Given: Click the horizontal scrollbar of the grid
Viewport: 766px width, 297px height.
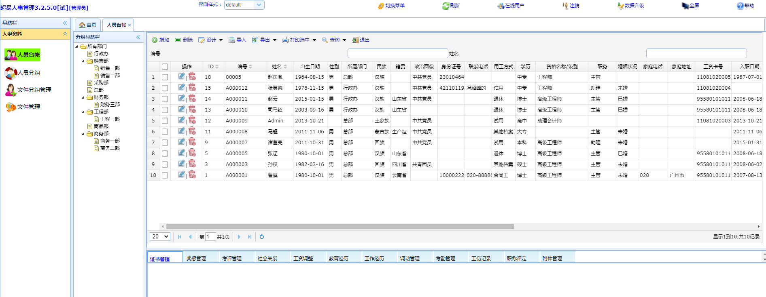Looking at the screenshot, I should (x=340, y=227).
